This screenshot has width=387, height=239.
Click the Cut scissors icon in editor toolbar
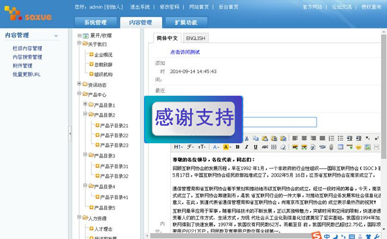[246, 139]
